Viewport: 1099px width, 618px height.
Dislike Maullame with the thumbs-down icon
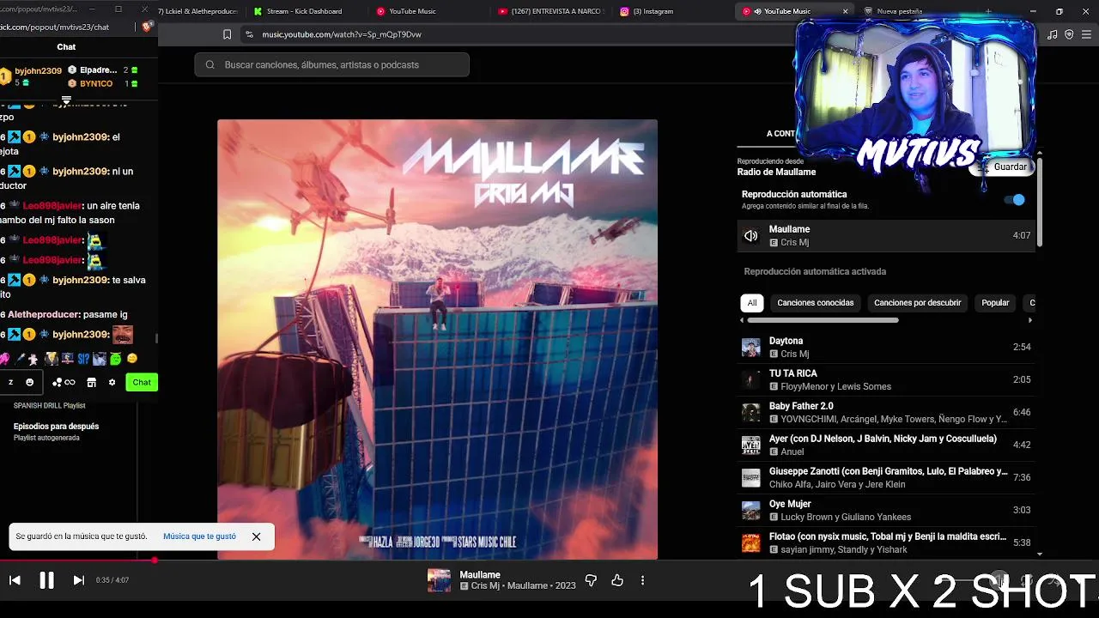pos(591,580)
